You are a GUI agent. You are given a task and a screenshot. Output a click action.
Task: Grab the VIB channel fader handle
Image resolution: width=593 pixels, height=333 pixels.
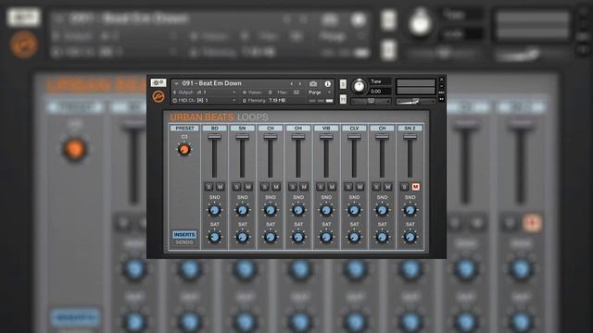tap(326, 137)
